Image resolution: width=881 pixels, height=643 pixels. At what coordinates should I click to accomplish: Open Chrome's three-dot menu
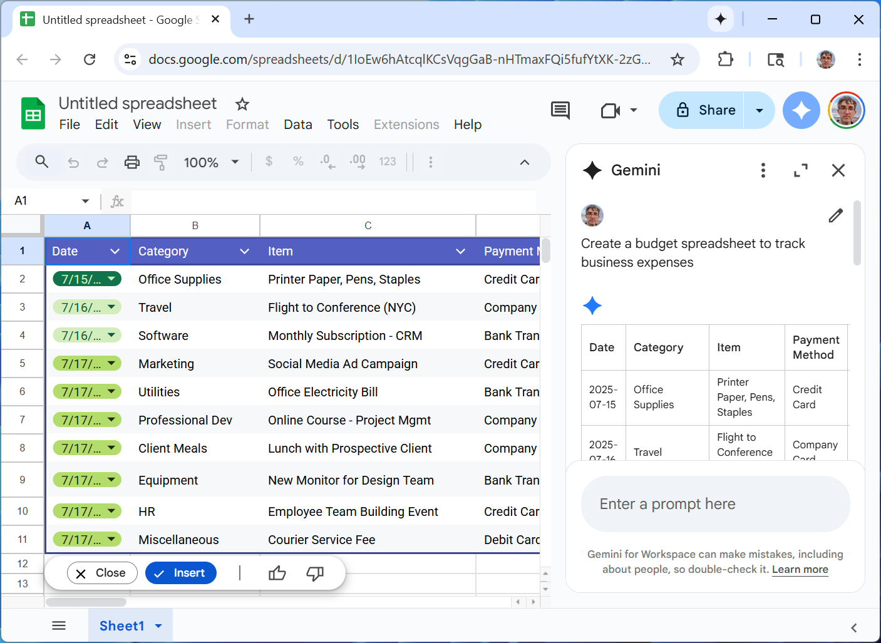(860, 59)
